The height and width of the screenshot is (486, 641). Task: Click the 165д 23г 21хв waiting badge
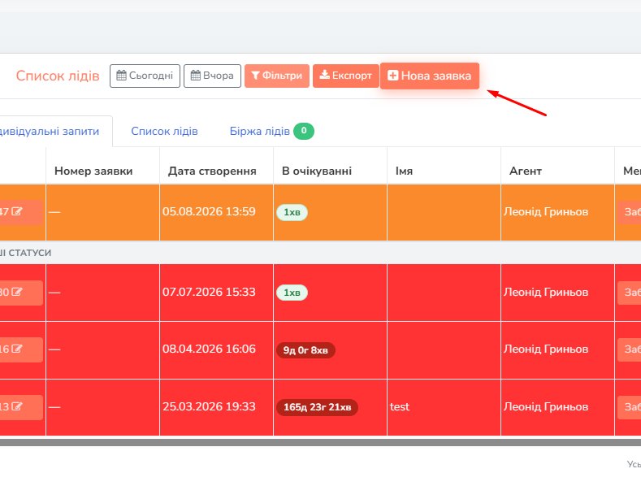[317, 407]
